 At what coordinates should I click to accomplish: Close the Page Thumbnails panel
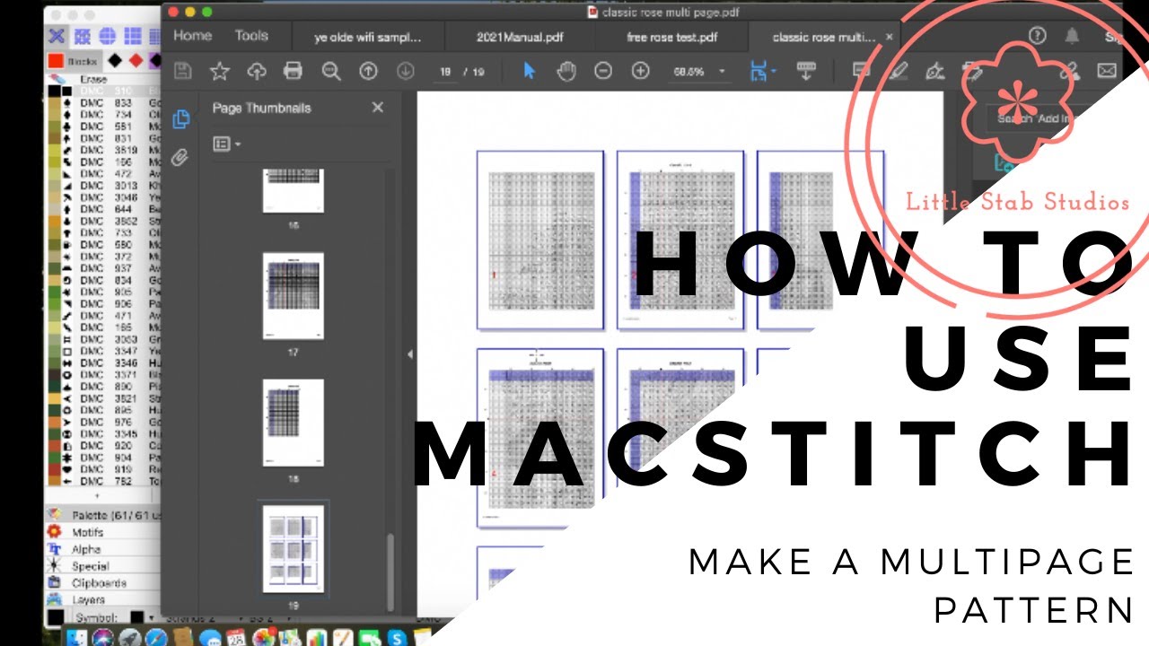[x=378, y=107]
